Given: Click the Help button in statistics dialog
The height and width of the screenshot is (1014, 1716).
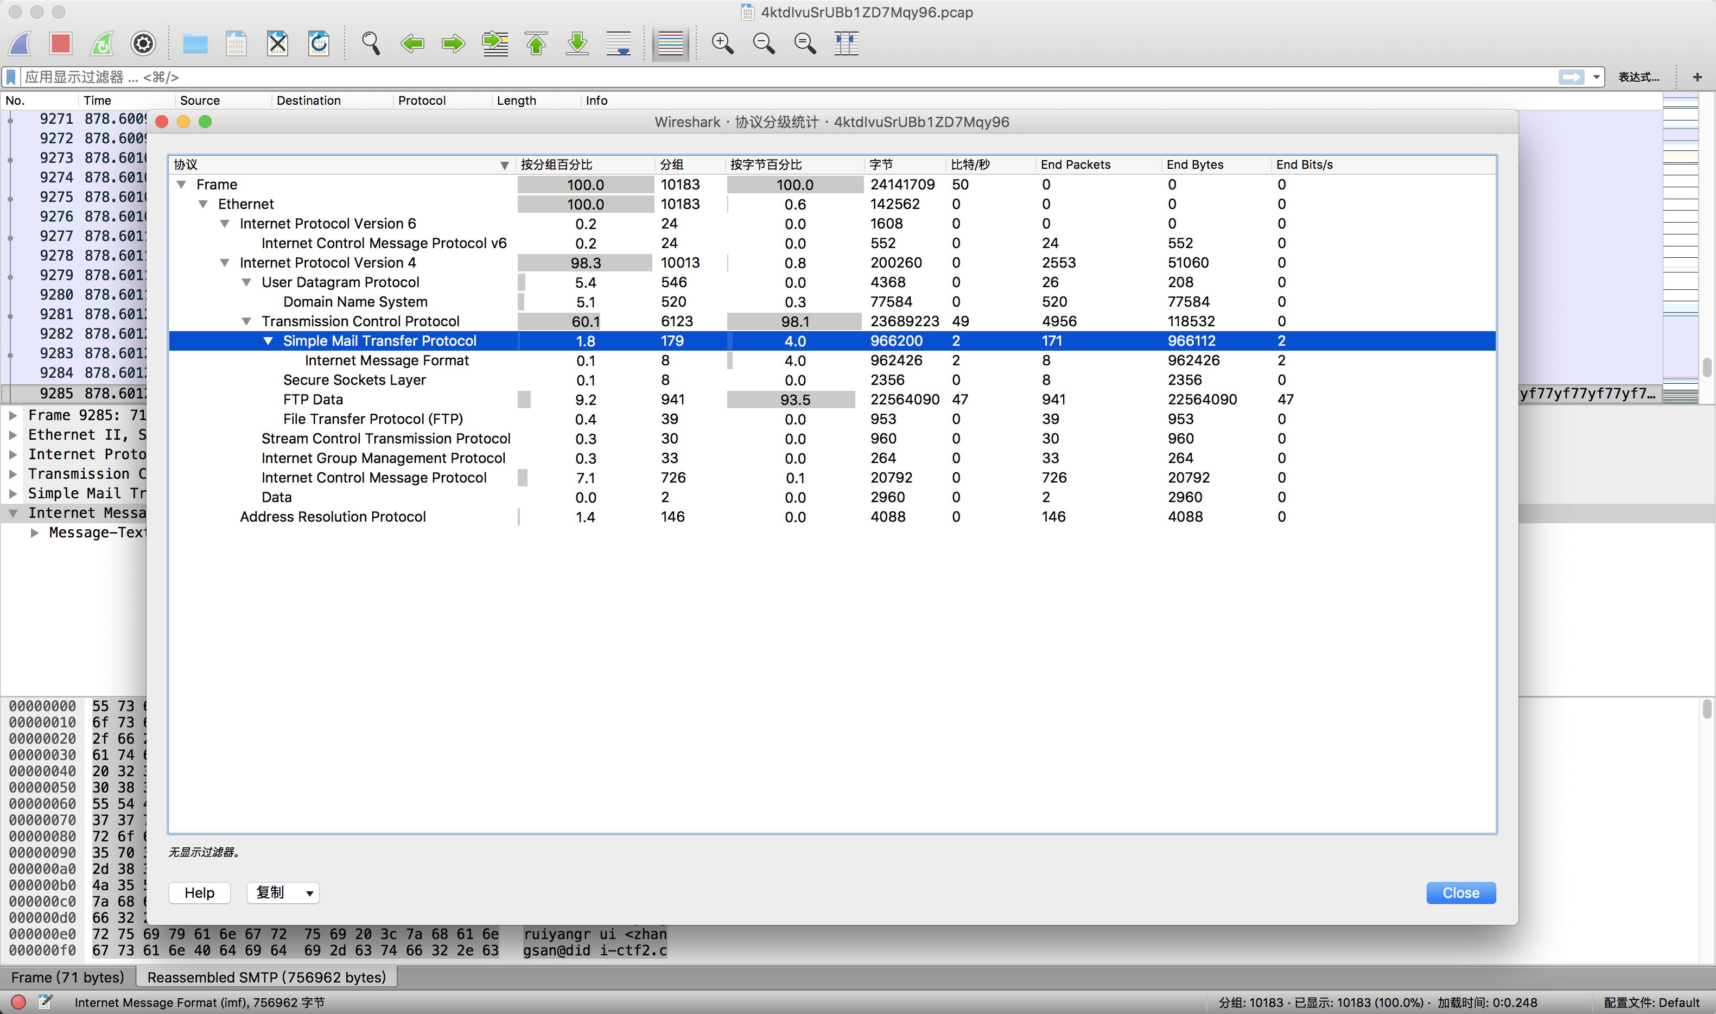Looking at the screenshot, I should (200, 892).
